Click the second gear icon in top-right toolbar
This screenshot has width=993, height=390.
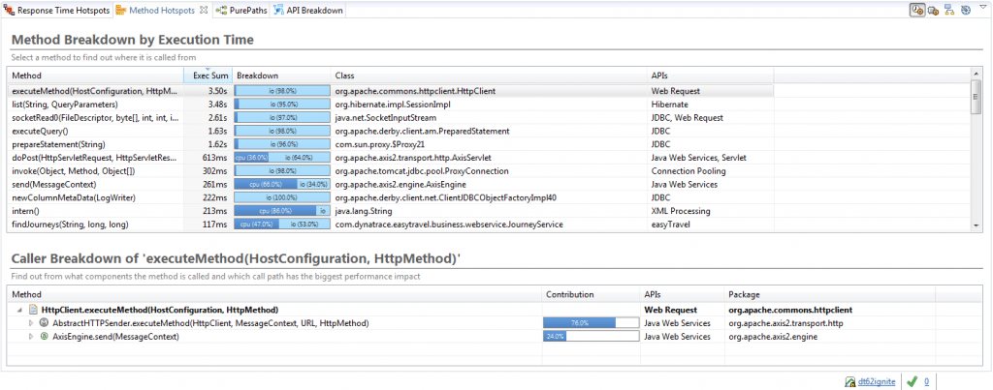pos(933,10)
